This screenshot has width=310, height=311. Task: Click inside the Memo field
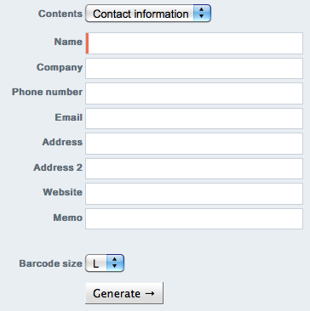(x=194, y=218)
